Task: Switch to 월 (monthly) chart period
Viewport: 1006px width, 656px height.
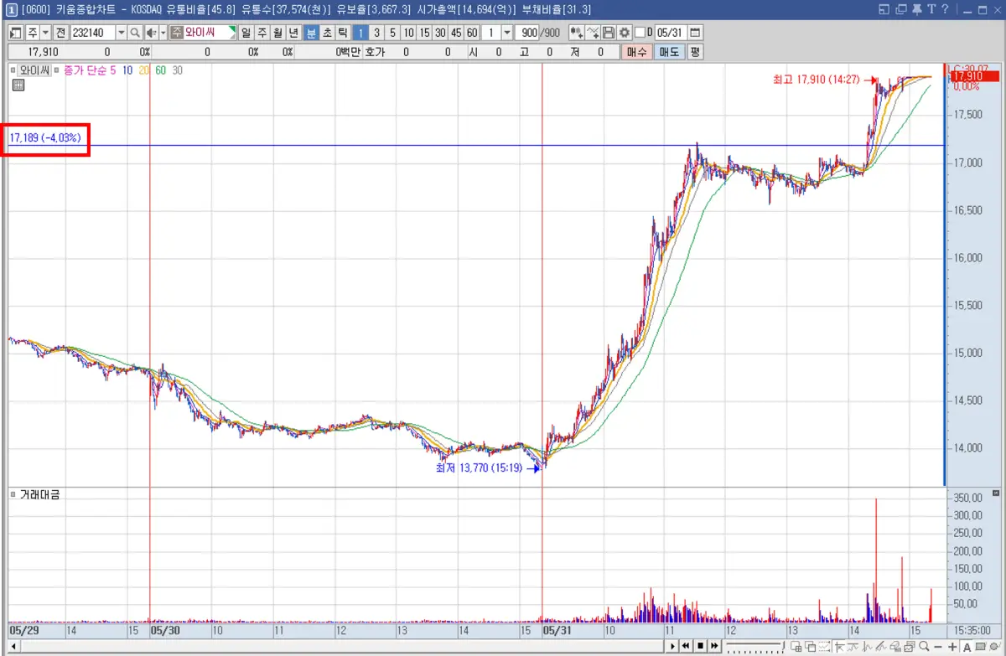Action: 277,33
